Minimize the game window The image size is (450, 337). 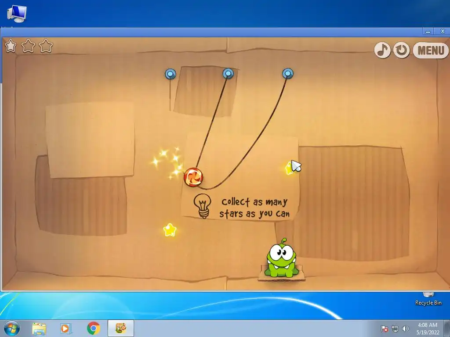(428, 32)
